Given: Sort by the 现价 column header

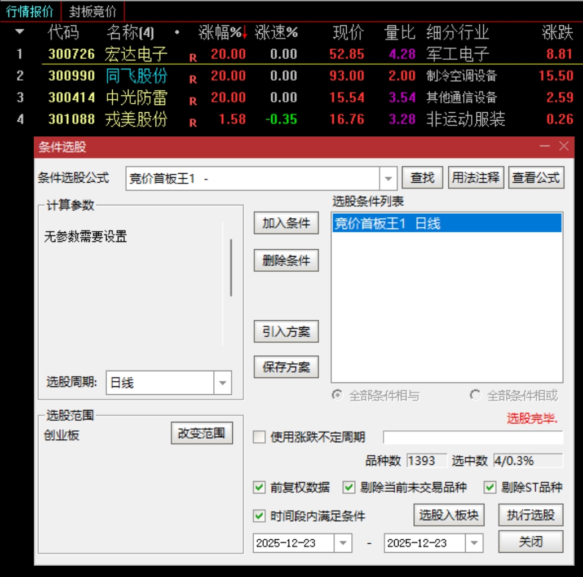Looking at the screenshot, I should point(348,32).
